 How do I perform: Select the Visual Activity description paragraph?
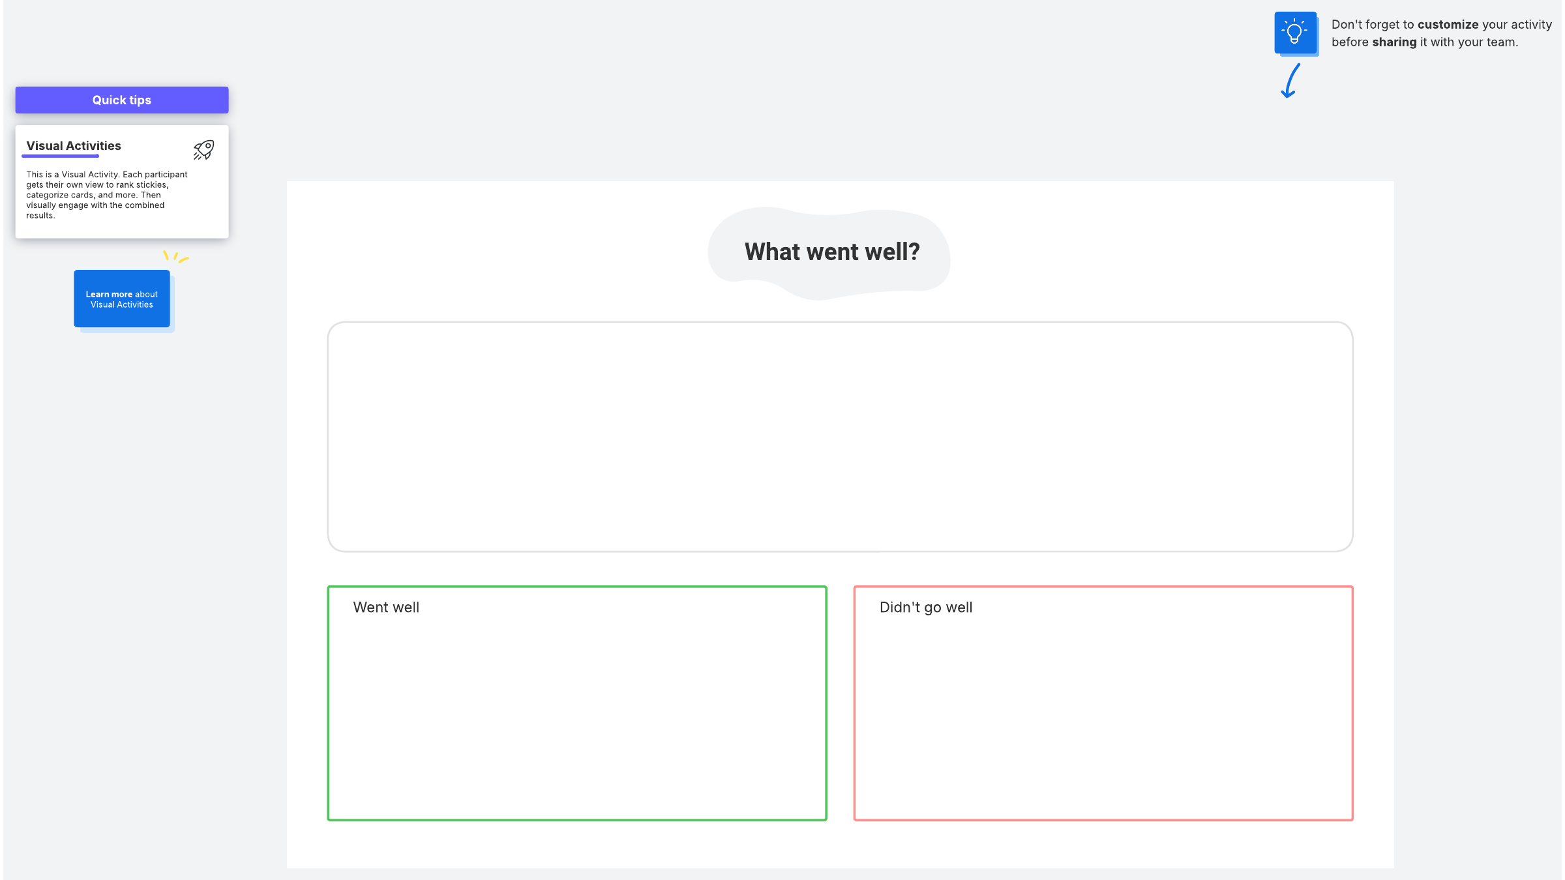[106, 195]
